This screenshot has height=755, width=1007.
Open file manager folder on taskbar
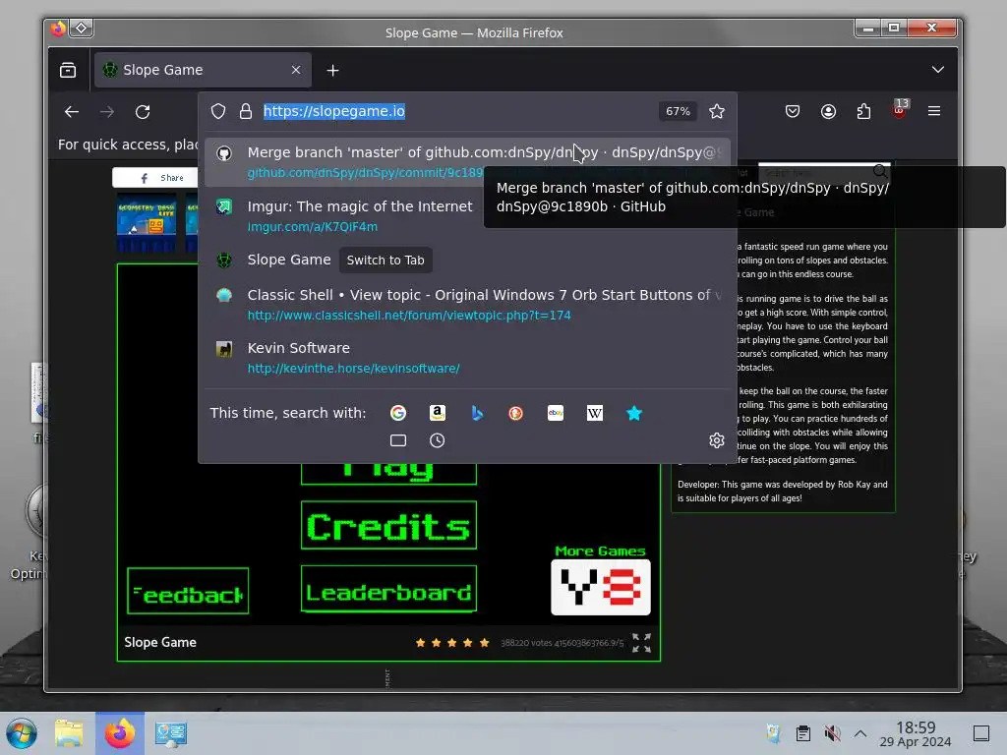[x=69, y=733]
